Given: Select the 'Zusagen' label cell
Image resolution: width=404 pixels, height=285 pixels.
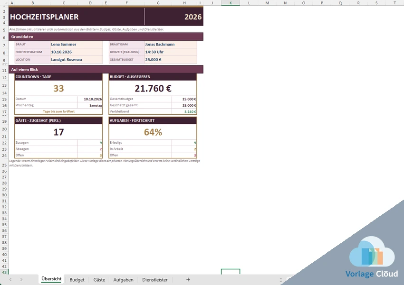Looking at the screenshot, I should pos(46,143).
